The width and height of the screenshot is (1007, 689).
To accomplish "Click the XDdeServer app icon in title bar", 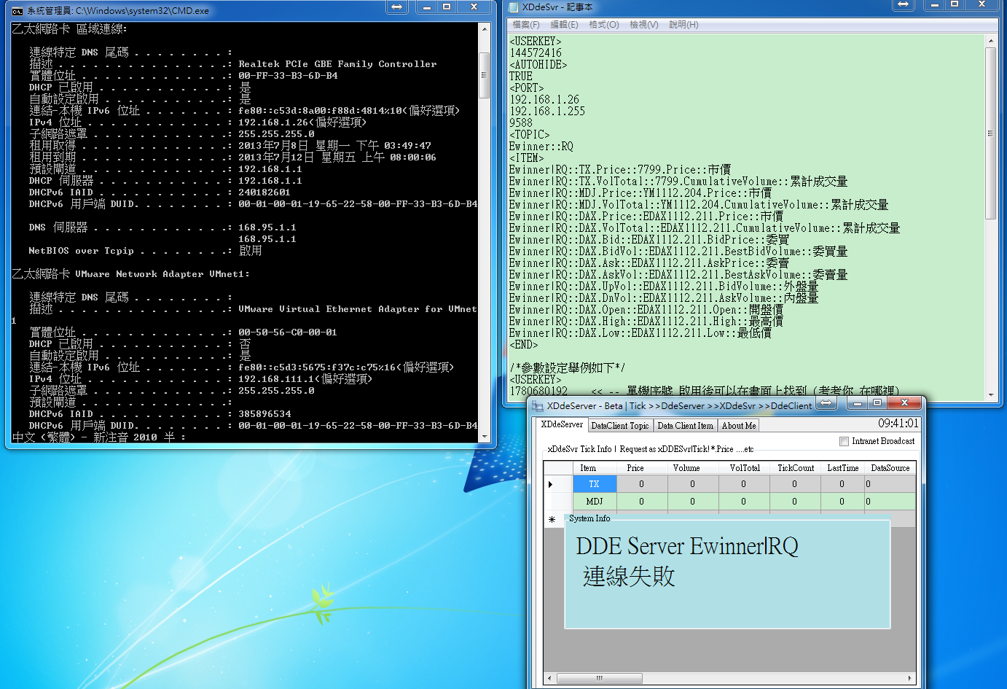I will coord(538,405).
